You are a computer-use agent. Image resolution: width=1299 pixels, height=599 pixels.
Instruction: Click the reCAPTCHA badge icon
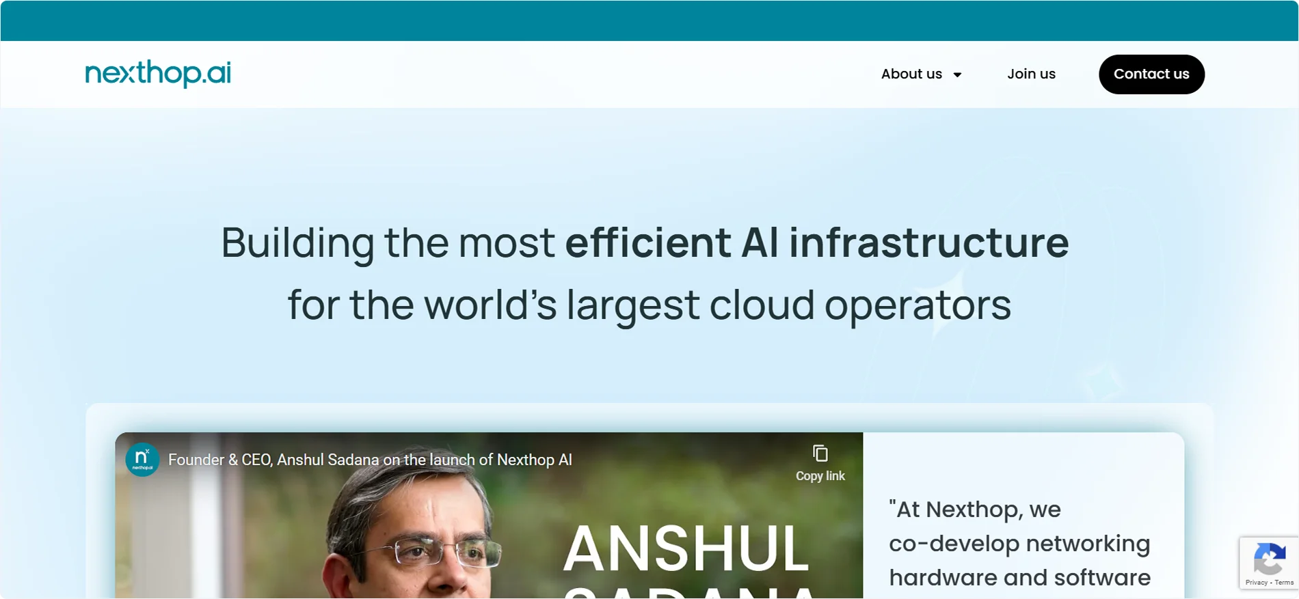tap(1270, 559)
